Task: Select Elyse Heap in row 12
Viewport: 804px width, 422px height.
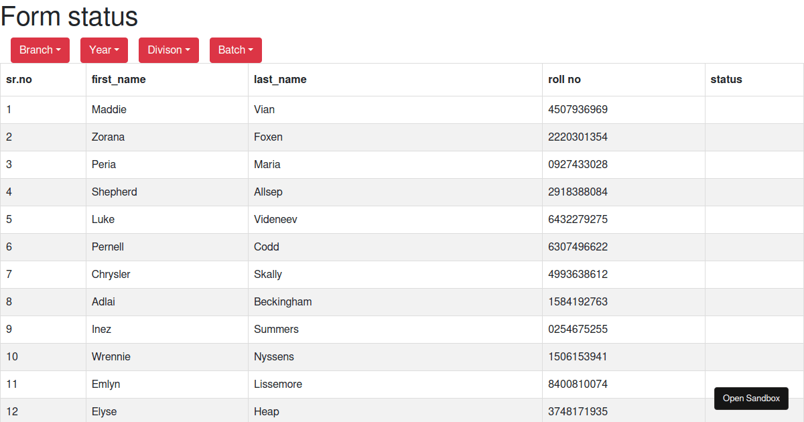Action: [x=104, y=411]
